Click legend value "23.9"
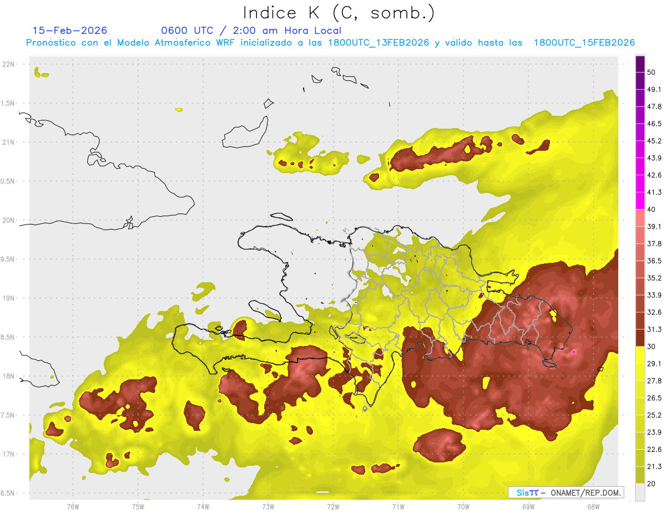Viewport: 666px width, 514px height. tap(654, 432)
